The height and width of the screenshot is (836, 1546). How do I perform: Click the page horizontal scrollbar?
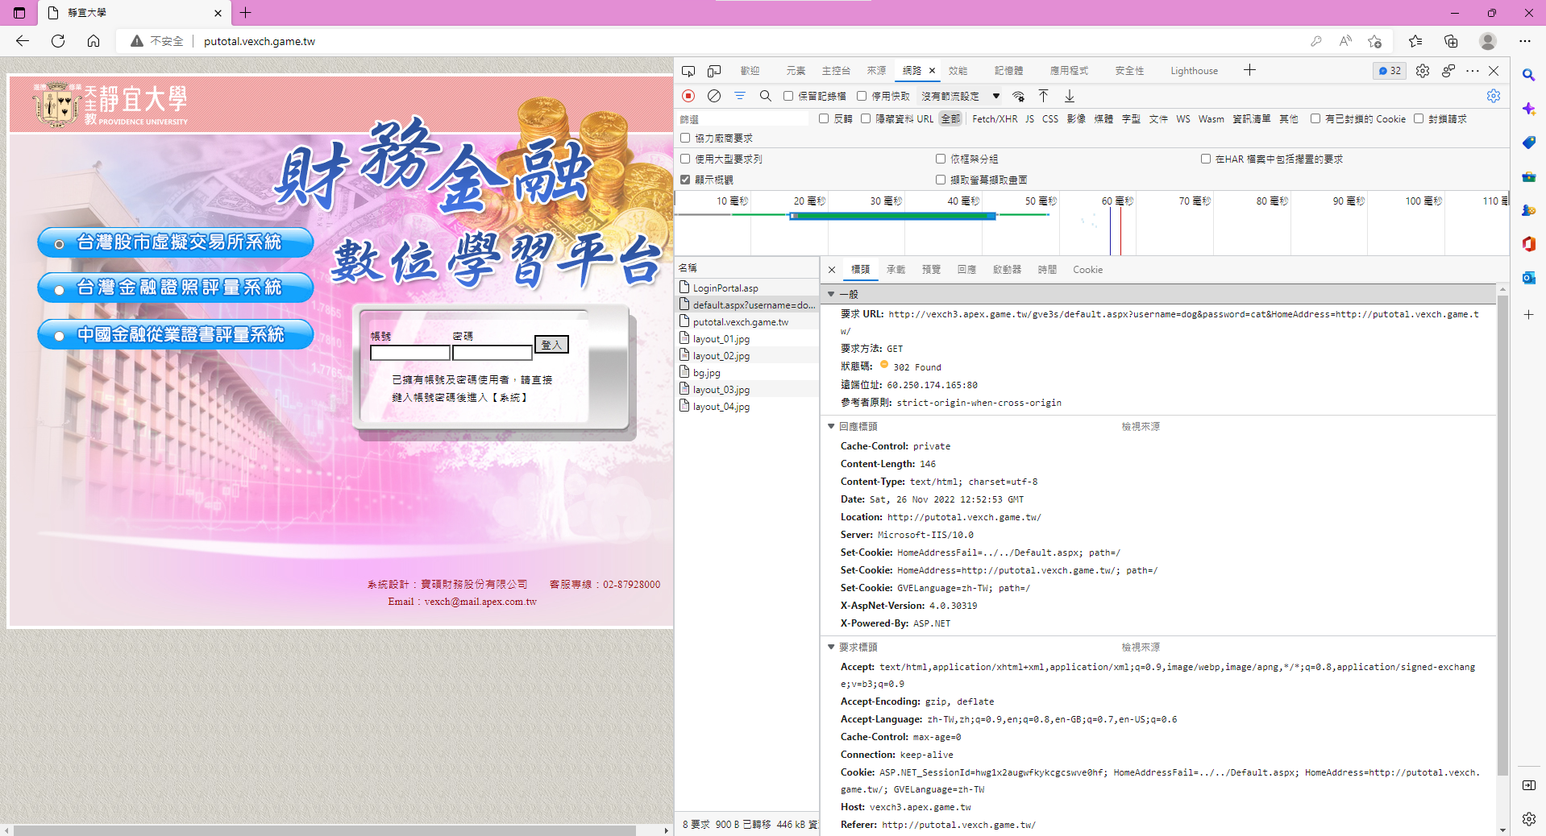tap(325, 830)
